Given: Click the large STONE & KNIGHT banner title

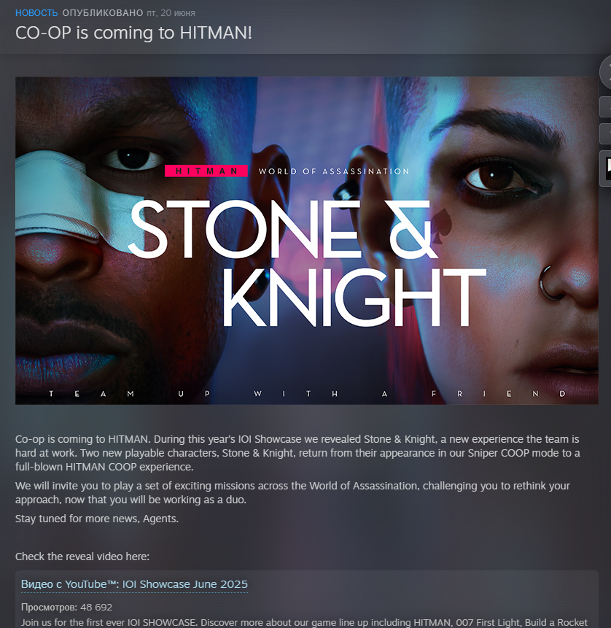Looking at the screenshot, I should click(x=307, y=263).
